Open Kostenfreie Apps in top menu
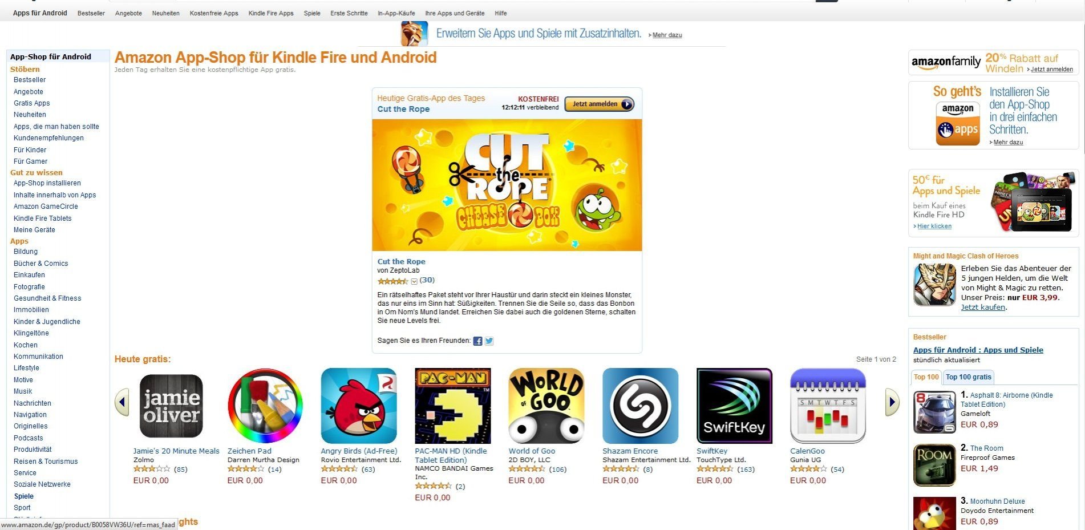 coord(214,13)
